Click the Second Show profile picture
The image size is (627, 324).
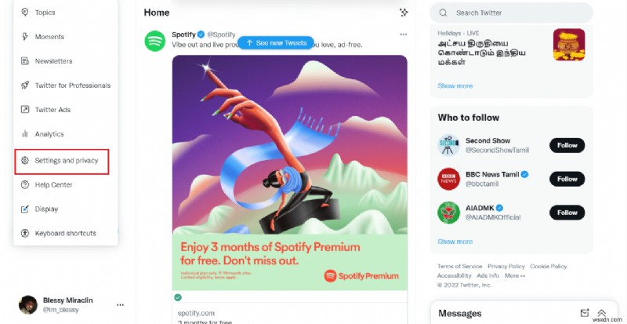pyautogui.click(x=448, y=145)
